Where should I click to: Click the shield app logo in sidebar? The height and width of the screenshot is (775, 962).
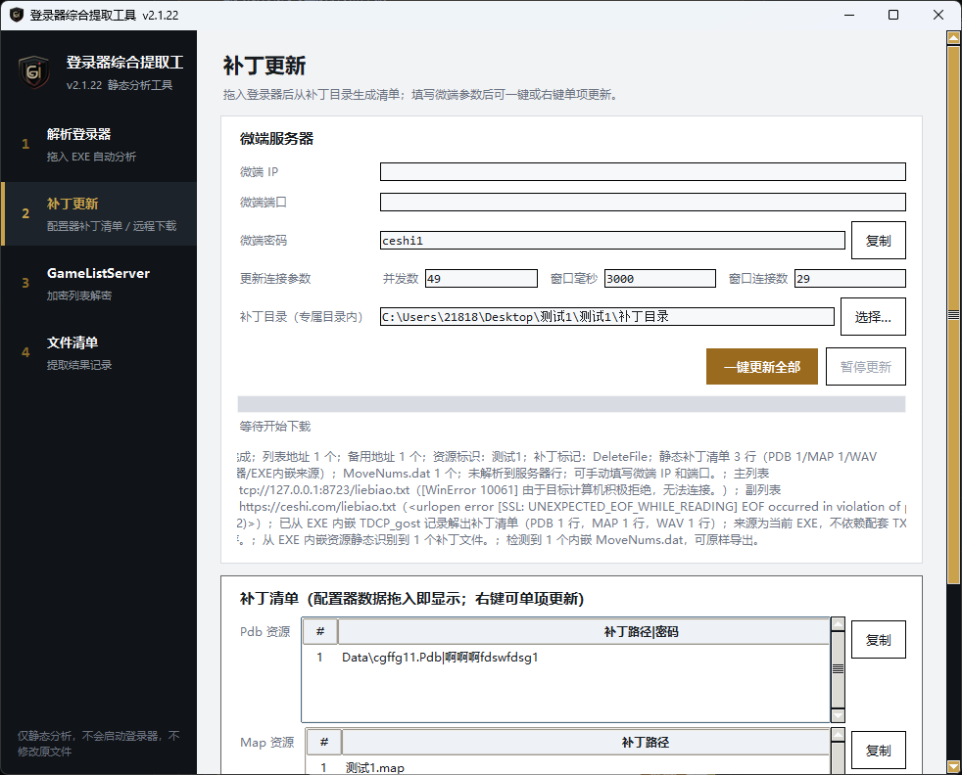point(33,72)
